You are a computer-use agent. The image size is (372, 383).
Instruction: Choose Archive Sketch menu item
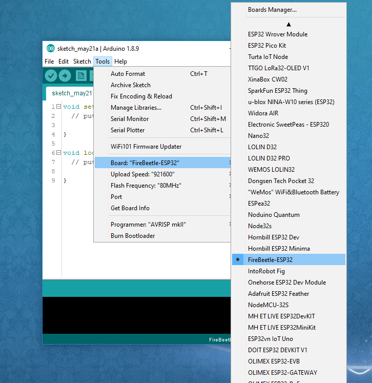(162, 85)
